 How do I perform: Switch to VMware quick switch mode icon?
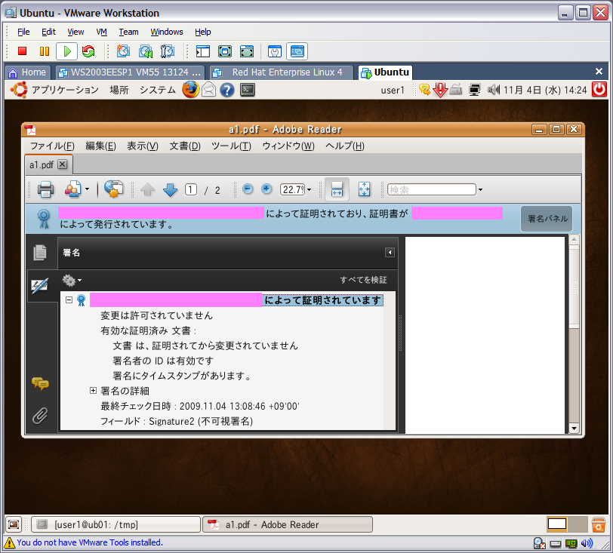[x=247, y=51]
